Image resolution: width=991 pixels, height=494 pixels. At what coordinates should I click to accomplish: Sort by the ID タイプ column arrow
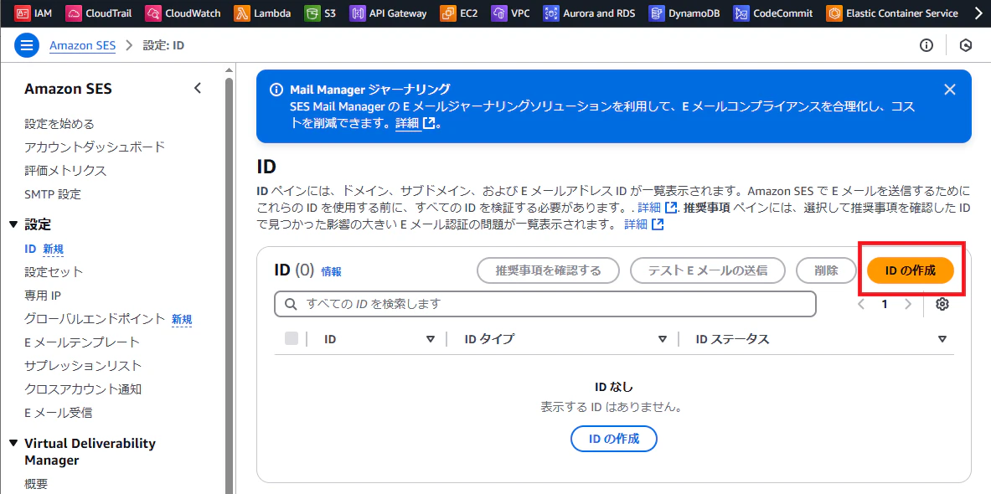pos(663,339)
